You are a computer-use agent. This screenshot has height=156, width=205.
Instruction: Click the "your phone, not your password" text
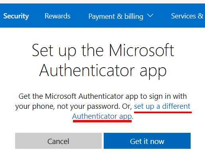coord(67,106)
